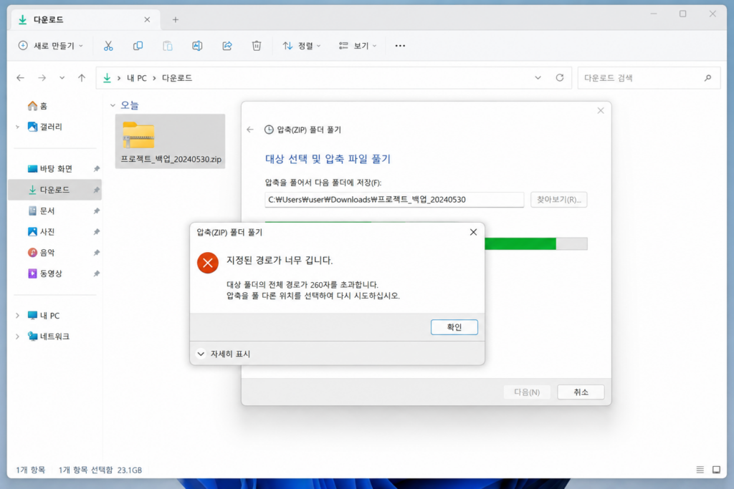Click the Cut scissors icon in toolbar
This screenshot has width=734, height=489.
tap(108, 46)
